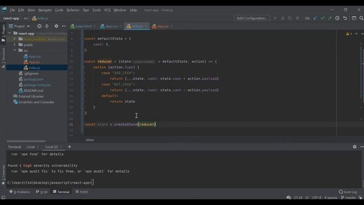Click the terminal command prompt input
Viewport: 364px width, 205px height.
click(x=93, y=182)
